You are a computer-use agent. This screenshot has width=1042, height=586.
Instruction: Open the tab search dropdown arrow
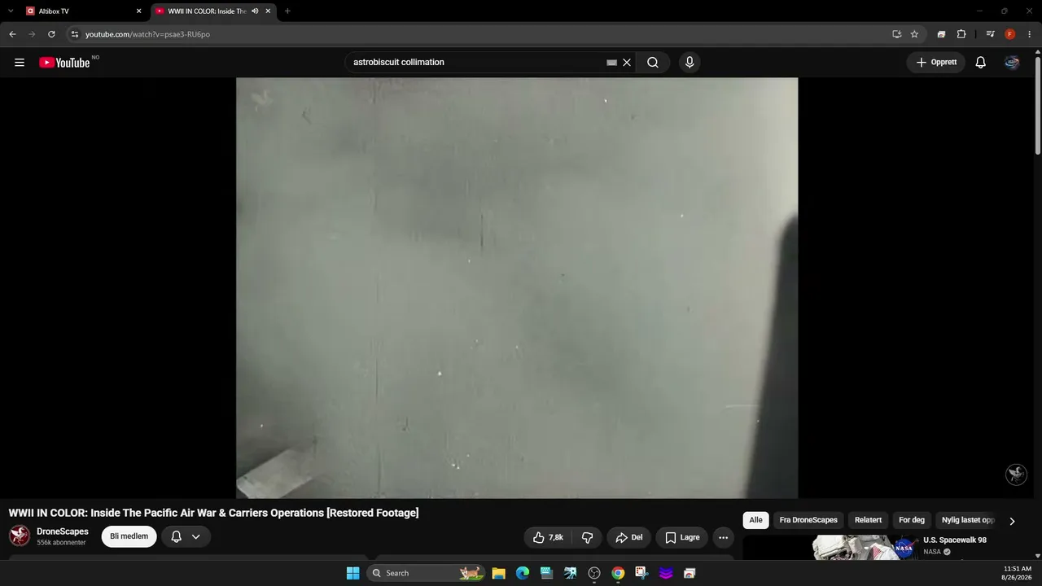click(x=11, y=11)
